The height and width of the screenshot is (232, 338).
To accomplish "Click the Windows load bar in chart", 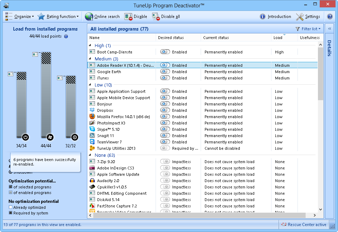I will [x=46, y=95].
